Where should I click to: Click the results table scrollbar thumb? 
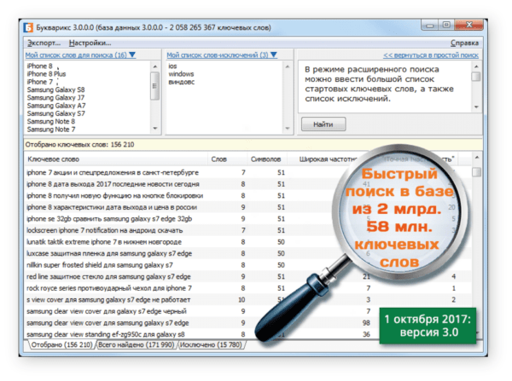tap(477, 171)
